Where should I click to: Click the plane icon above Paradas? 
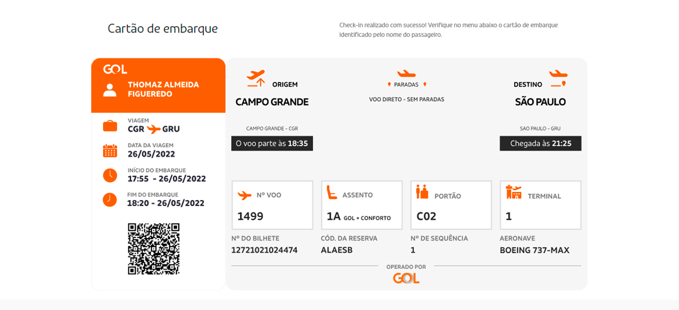(x=406, y=73)
